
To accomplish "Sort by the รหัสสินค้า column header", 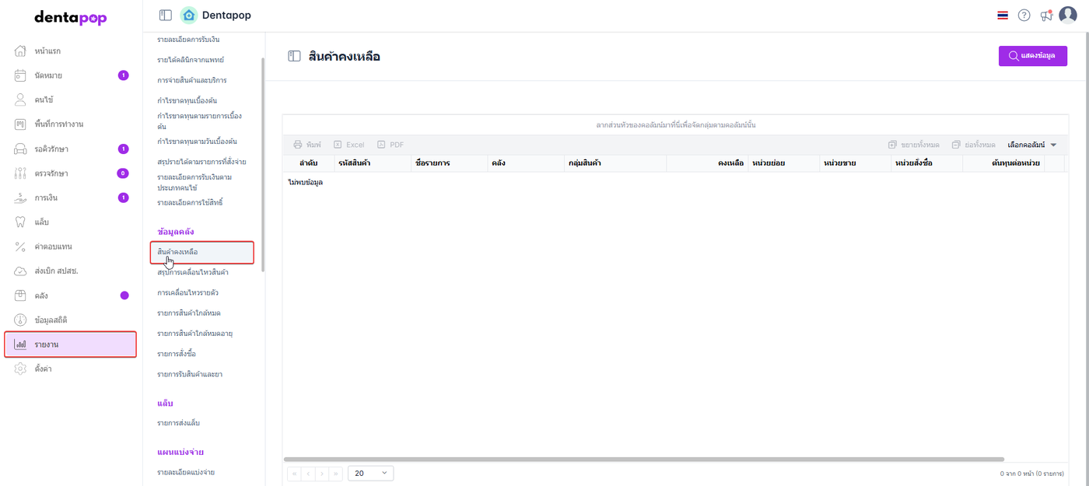I will pyautogui.click(x=373, y=163).
